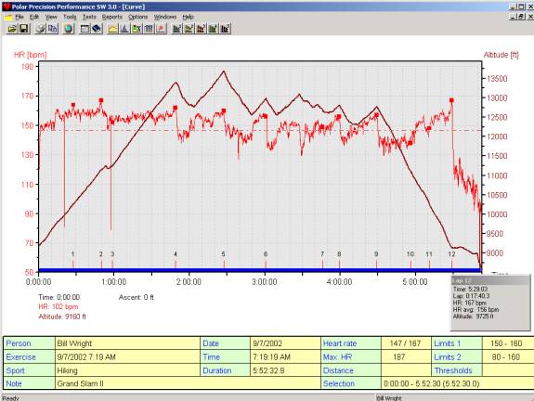
Task: Click the yellow document icon beside File menu
Action: click(x=7, y=17)
